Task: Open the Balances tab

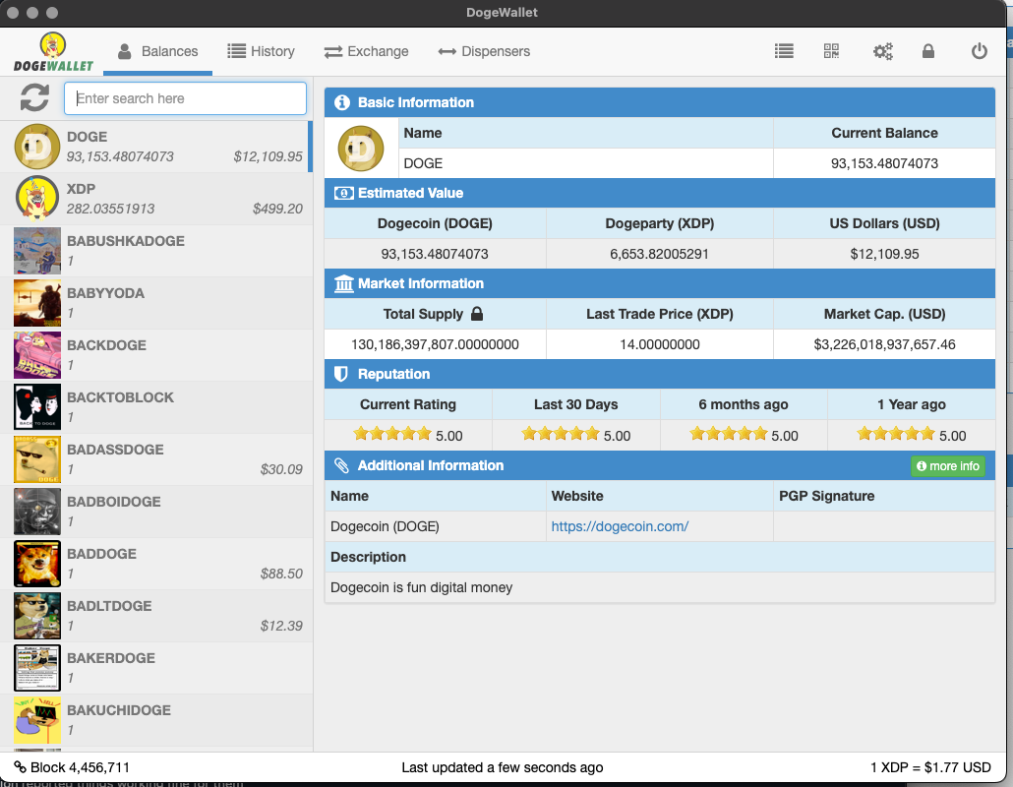Action: tap(157, 52)
